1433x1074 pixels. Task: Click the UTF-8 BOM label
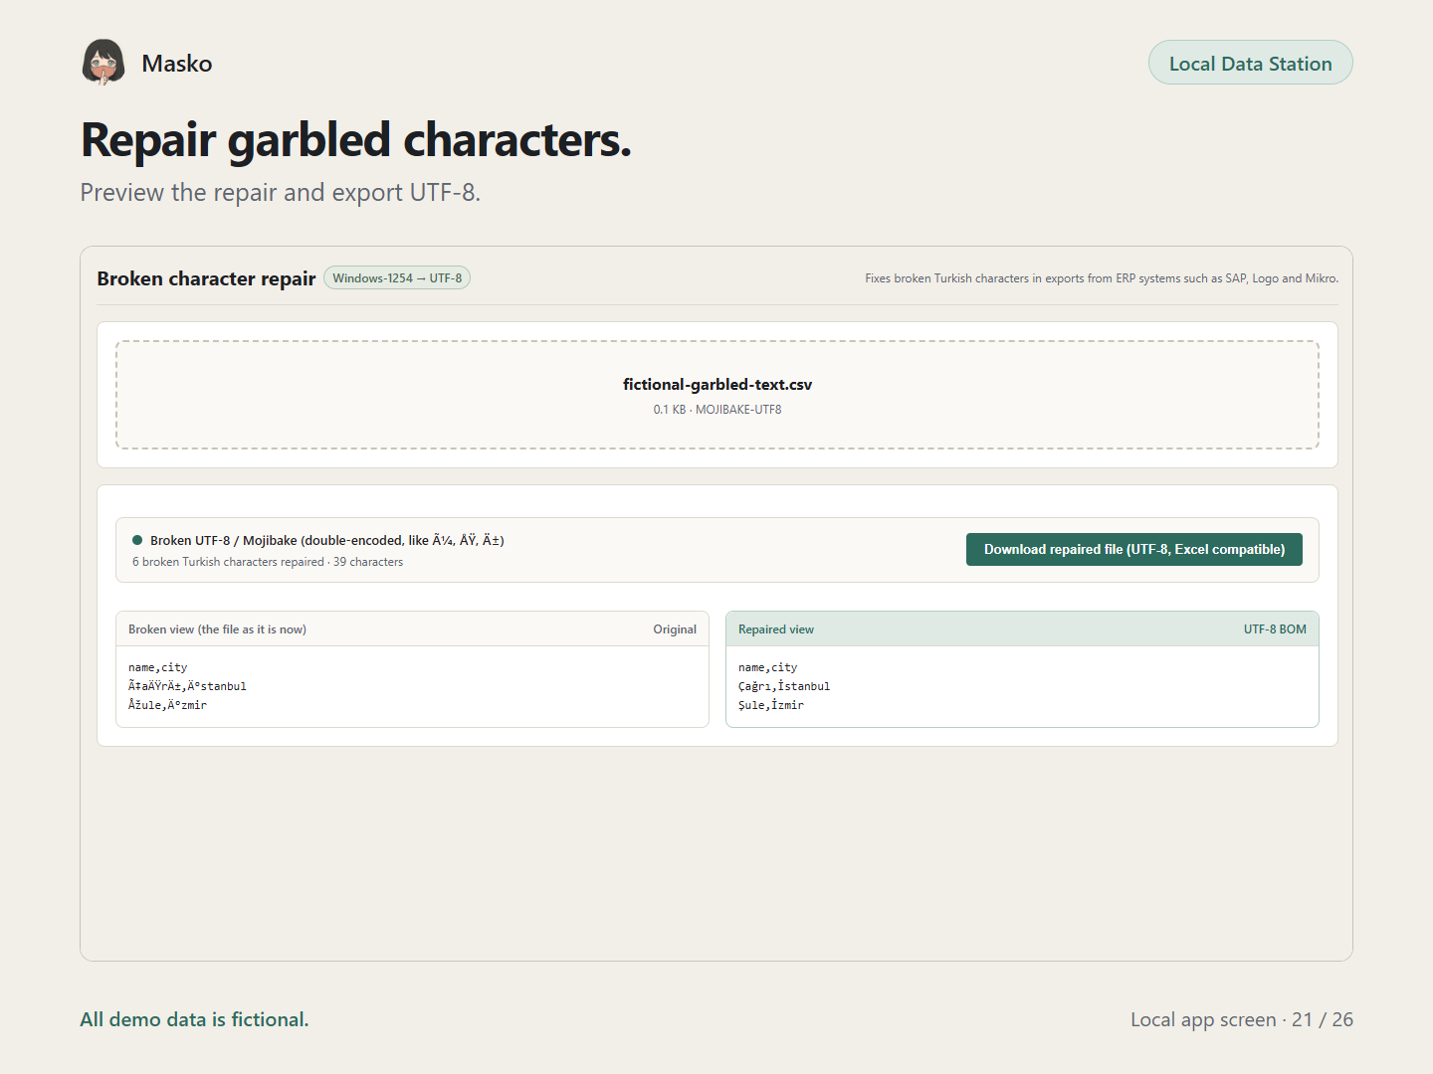pyautogui.click(x=1275, y=629)
